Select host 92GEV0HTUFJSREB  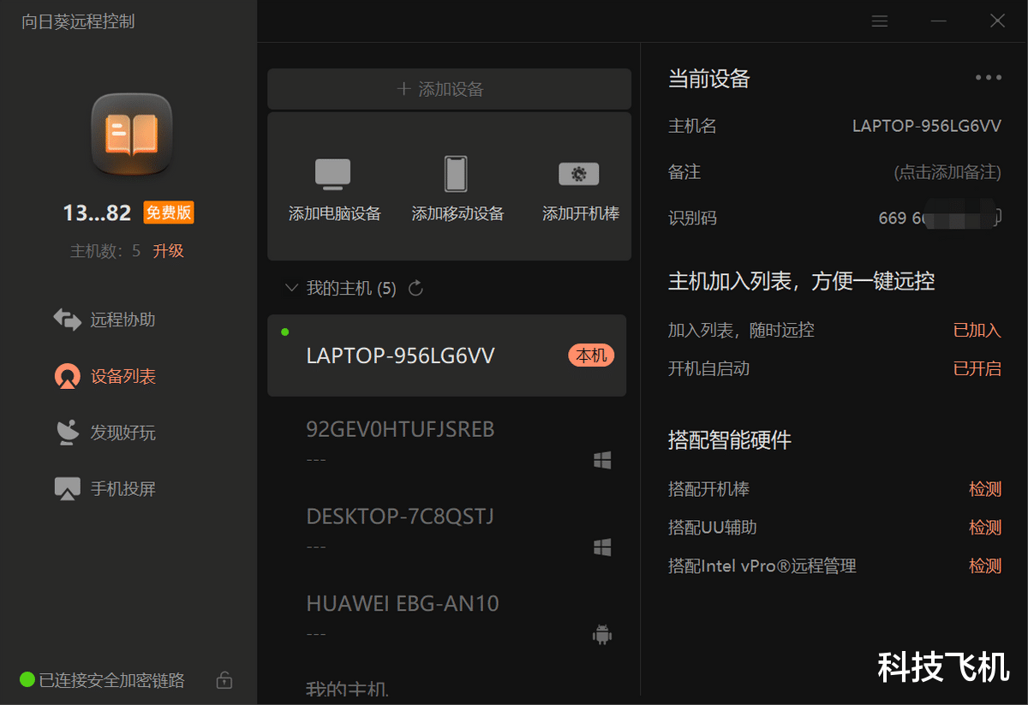pyautogui.click(x=447, y=443)
